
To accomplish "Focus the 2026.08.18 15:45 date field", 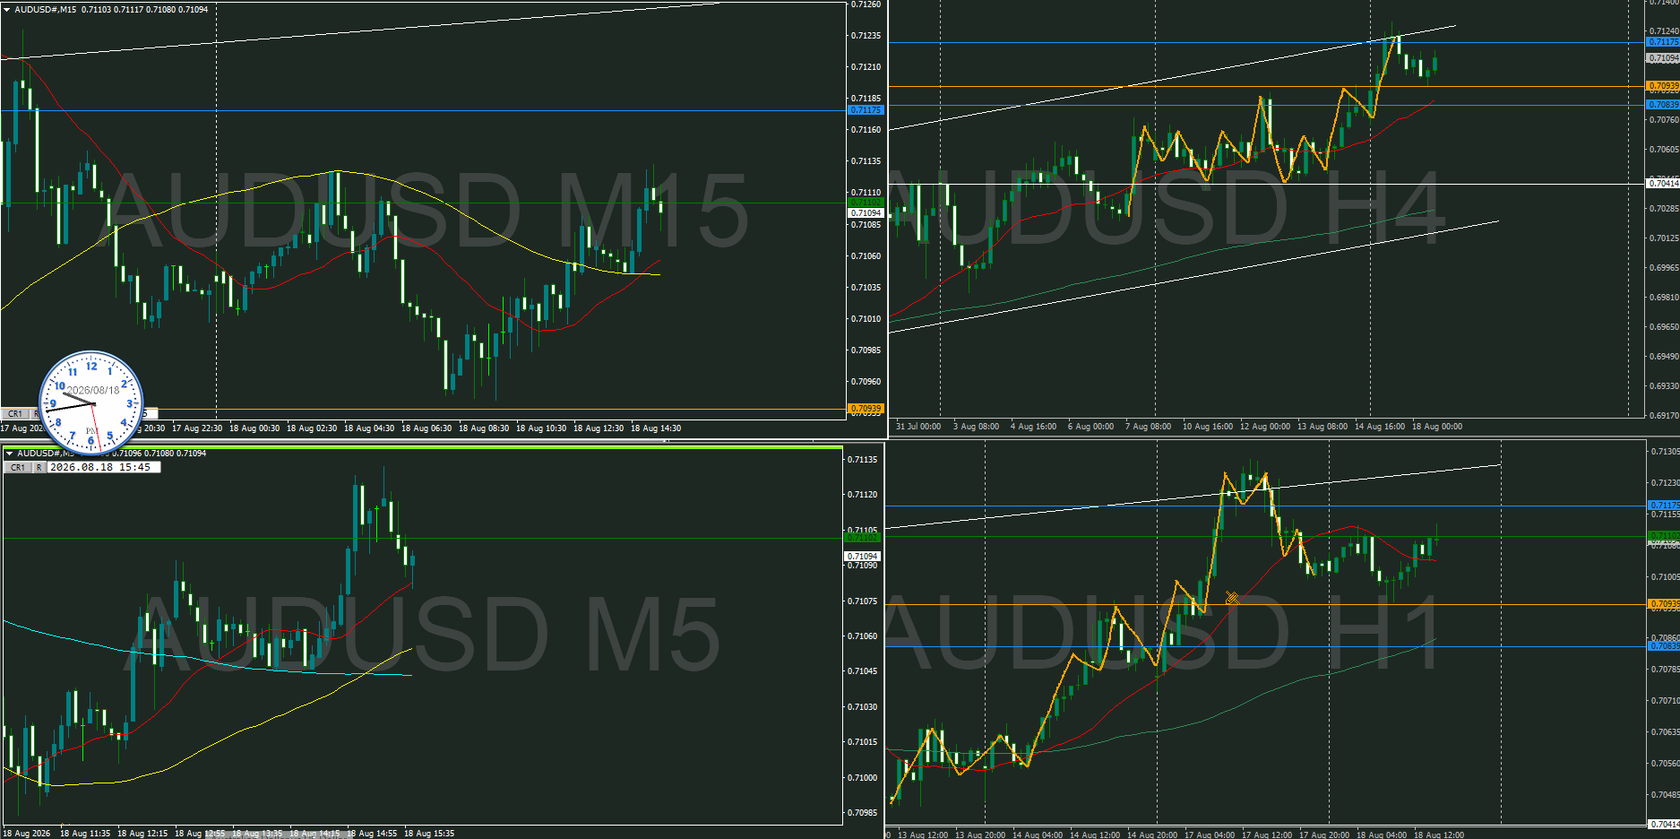I will [x=103, y=467].
